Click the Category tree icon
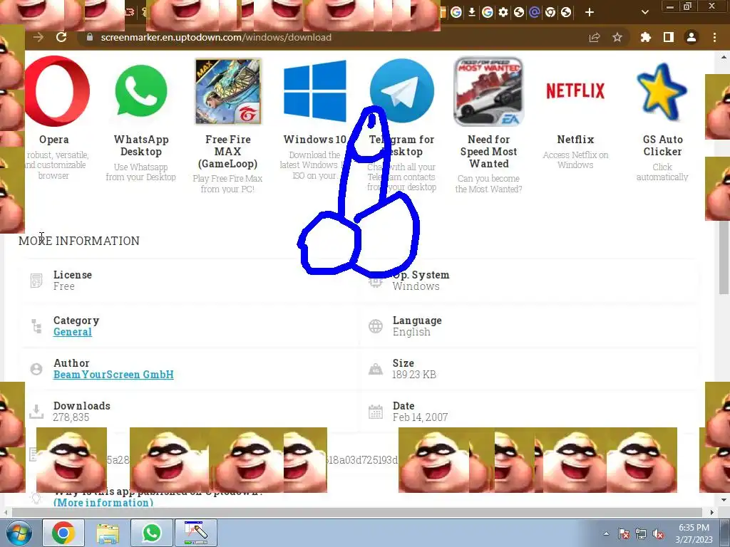The width and height of the screenshot is (730, 547). click(x=36, y=326)
